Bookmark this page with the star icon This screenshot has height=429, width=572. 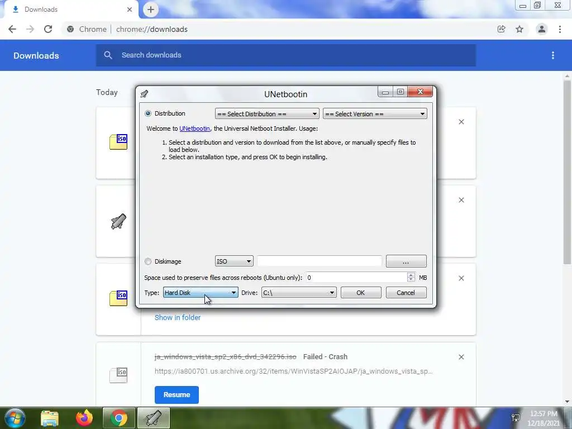519,29
